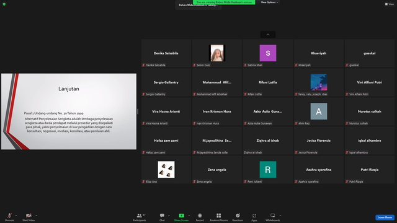
Task: Click muted mic icon by Hafaz zam zami label
Action: 143,152
